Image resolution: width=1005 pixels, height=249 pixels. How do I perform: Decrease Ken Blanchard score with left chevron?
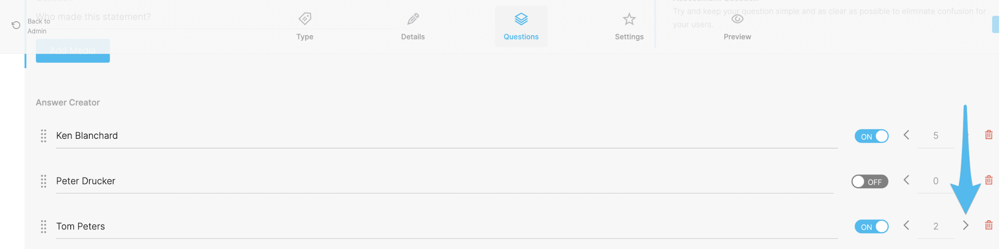pyautogui.click(x=906, y=135)
